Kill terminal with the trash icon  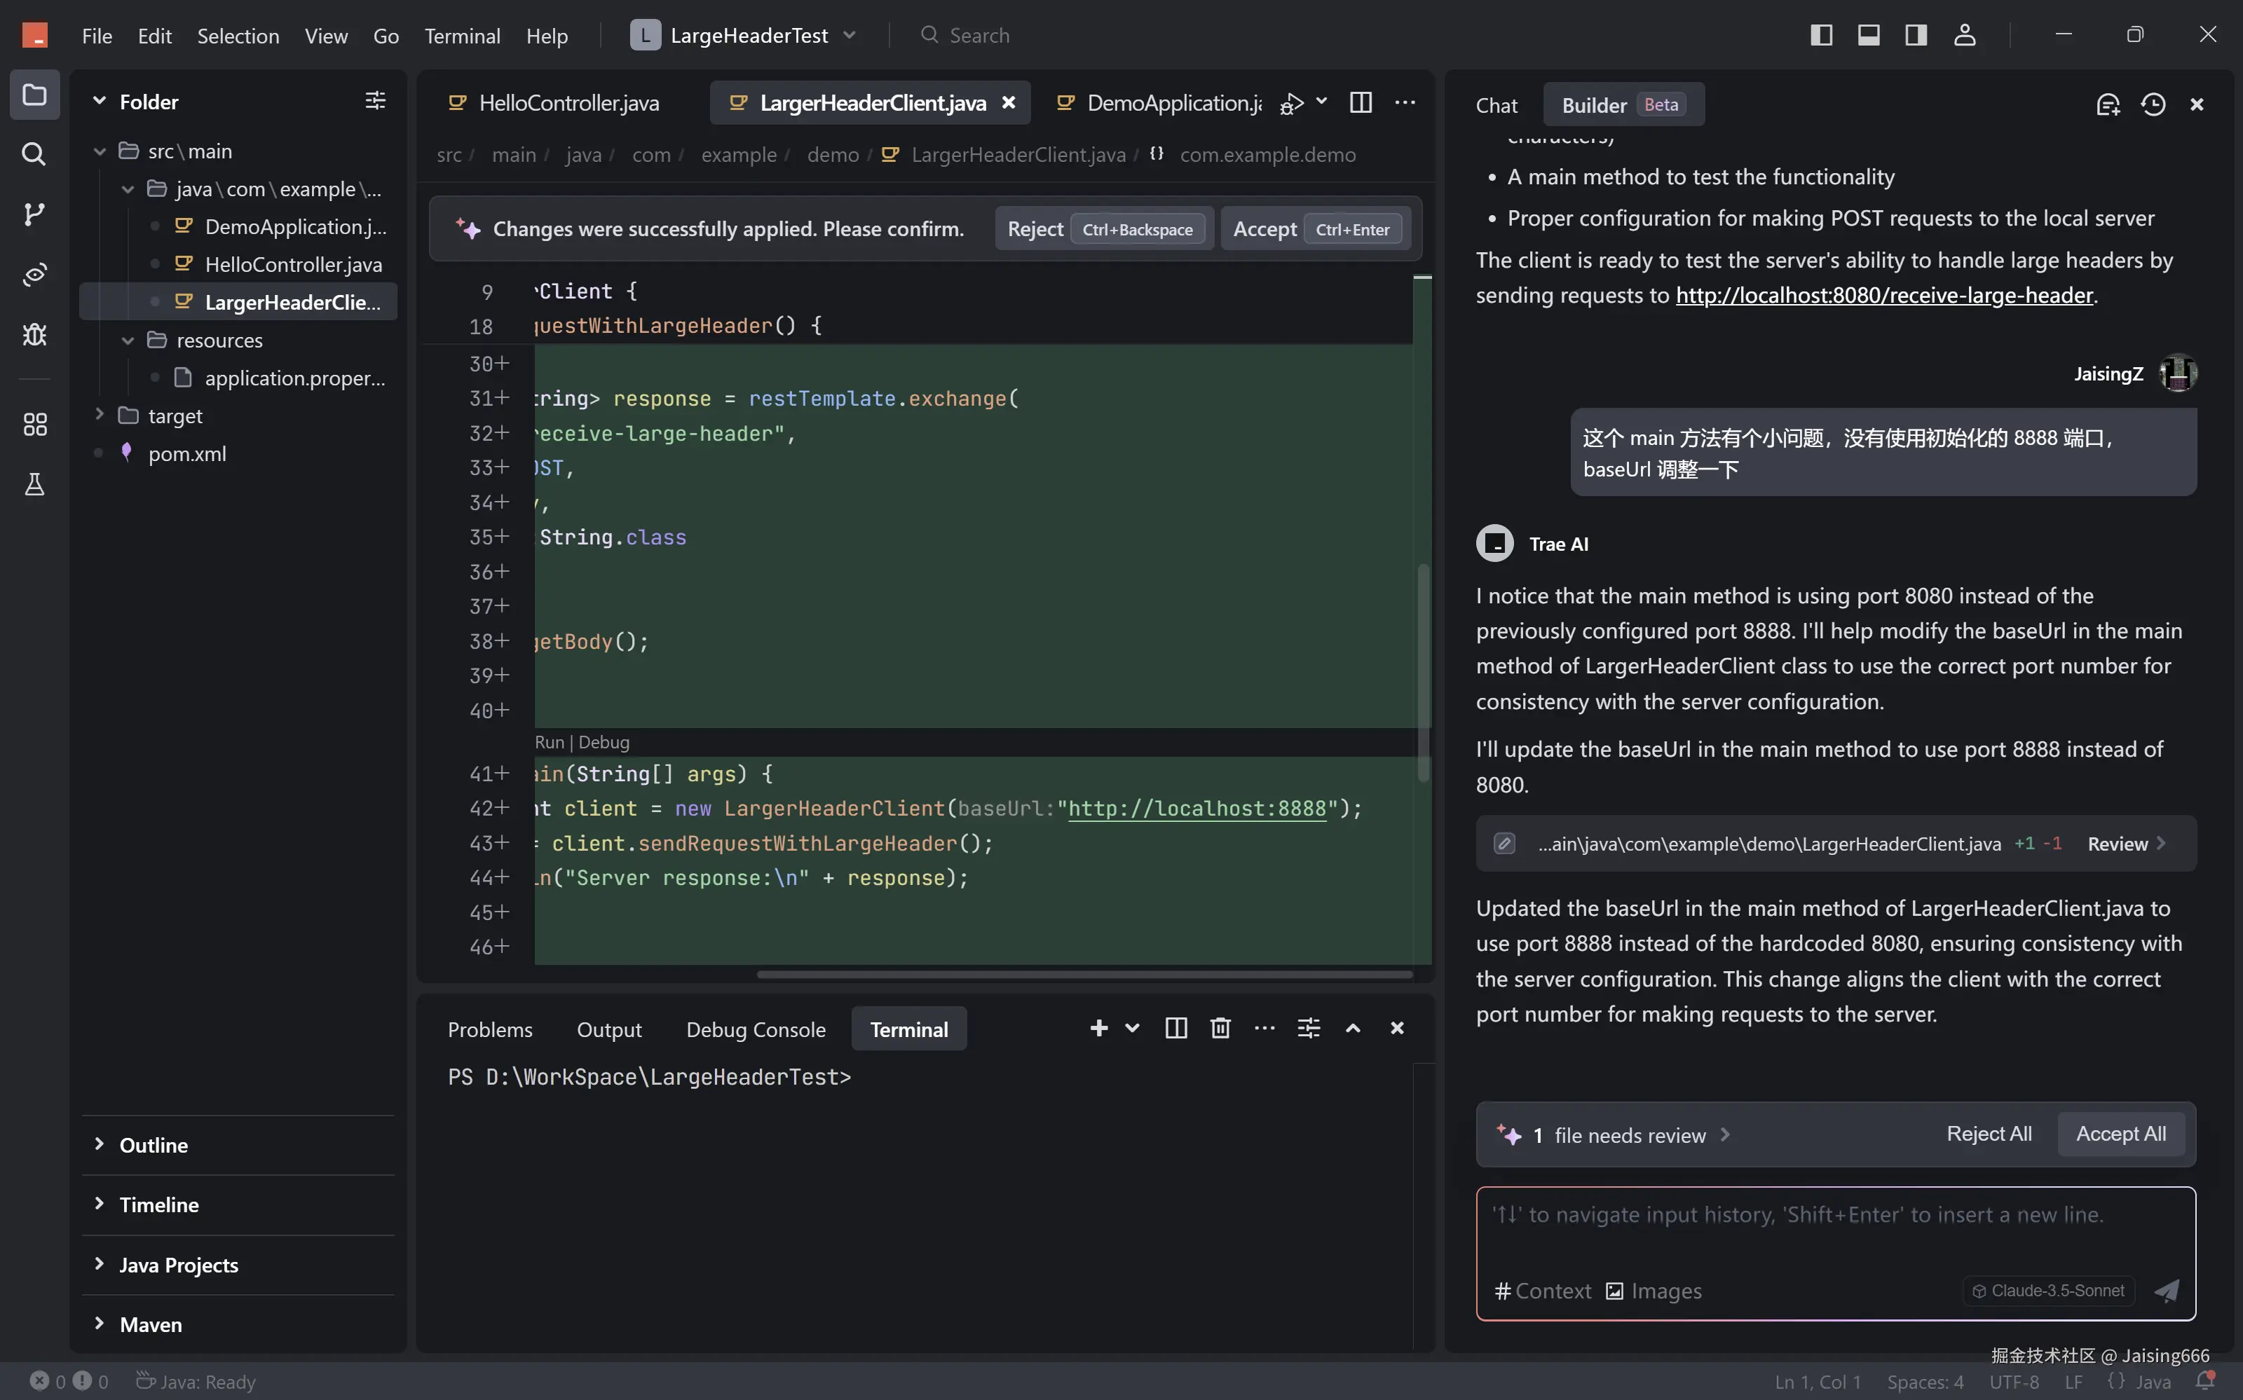[x=1220, y=1029]
